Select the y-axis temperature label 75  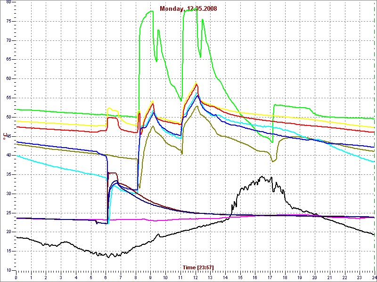tap(8, 21)
